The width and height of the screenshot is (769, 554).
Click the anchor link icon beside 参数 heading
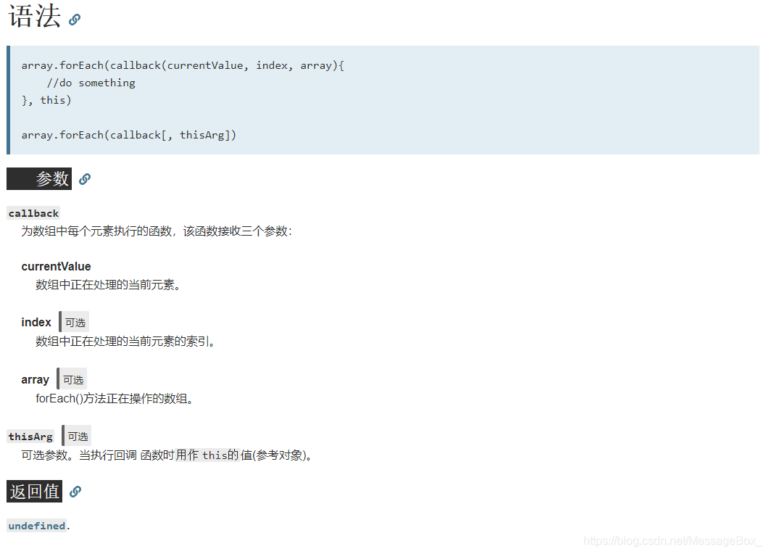point(85,178)
